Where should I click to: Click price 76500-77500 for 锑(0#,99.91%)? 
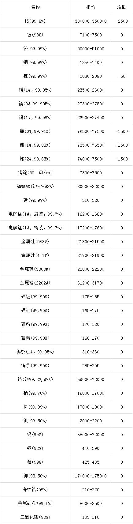pyautogui.click(x=91, y=131)
